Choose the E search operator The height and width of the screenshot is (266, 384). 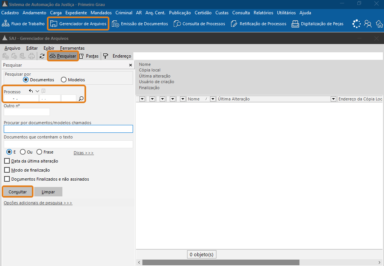pos(9,152)
